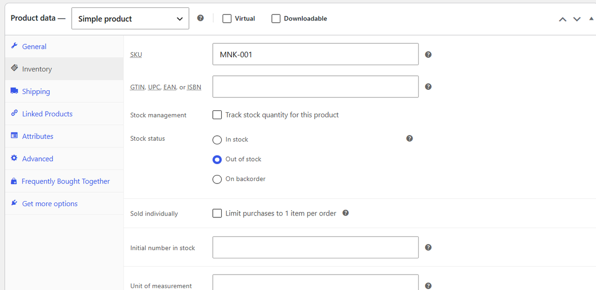Open the Get more options tab
The height and width of the screenshot is (290, 596).
pyautogui.click(x=64, y=203)
